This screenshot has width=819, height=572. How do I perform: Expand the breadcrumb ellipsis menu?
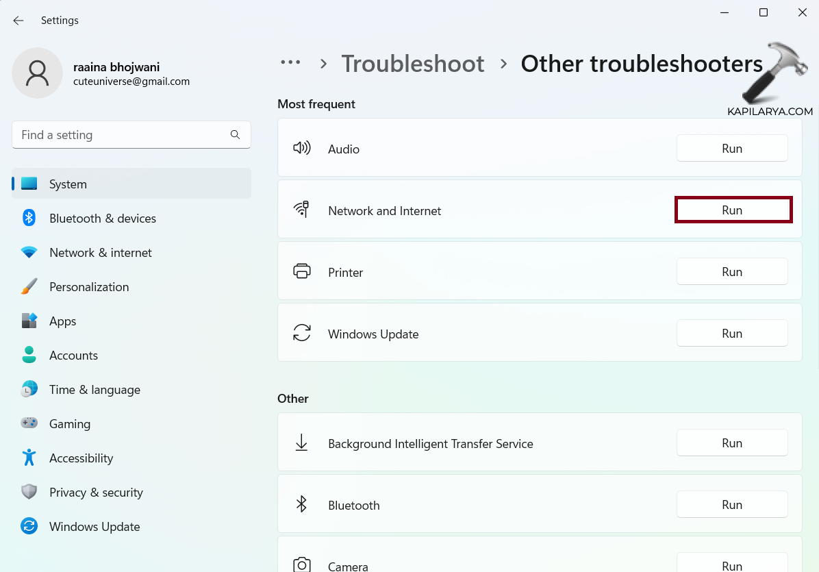(x=290, y=63)
